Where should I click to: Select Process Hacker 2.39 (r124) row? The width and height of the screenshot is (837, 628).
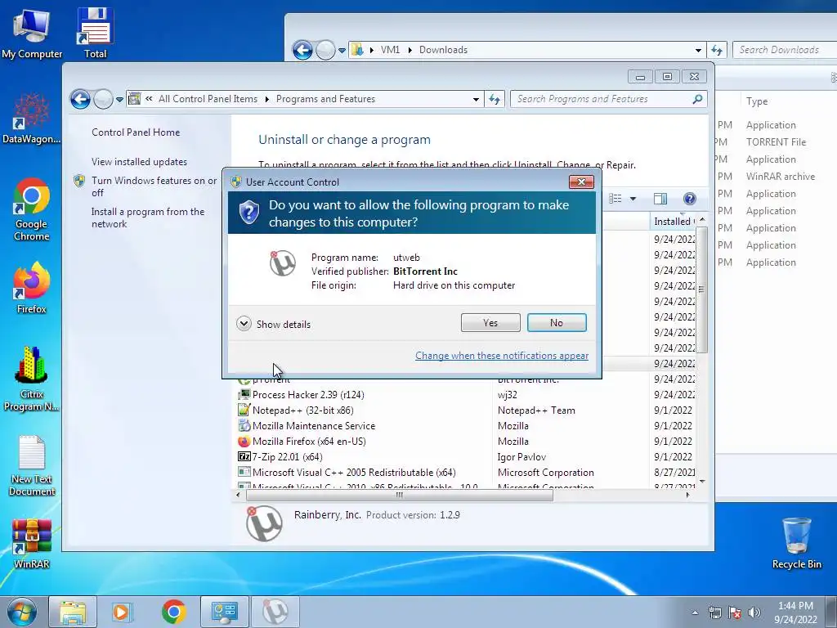click(x=465, y=395)
